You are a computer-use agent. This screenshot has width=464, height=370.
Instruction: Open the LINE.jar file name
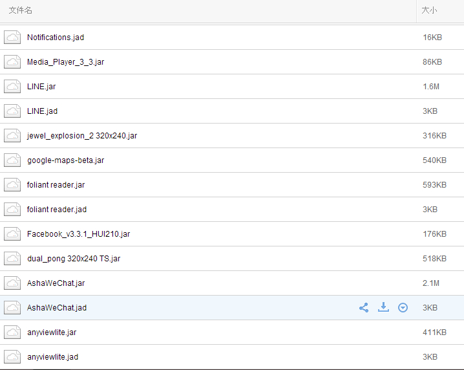point(41,87)
